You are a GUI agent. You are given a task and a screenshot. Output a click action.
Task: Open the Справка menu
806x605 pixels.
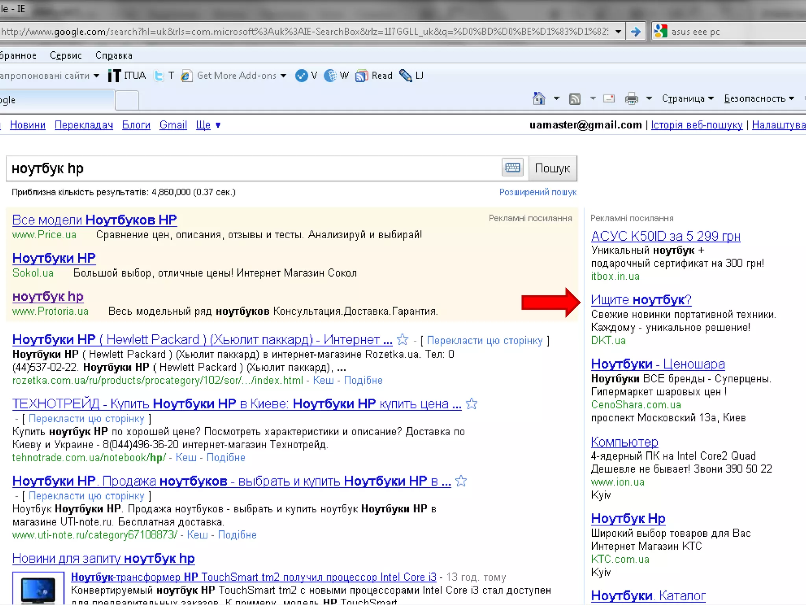(114, 56)
